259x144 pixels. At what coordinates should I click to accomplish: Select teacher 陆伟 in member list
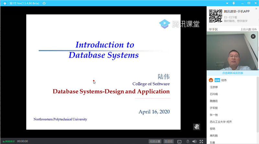[x=224, y=80]
